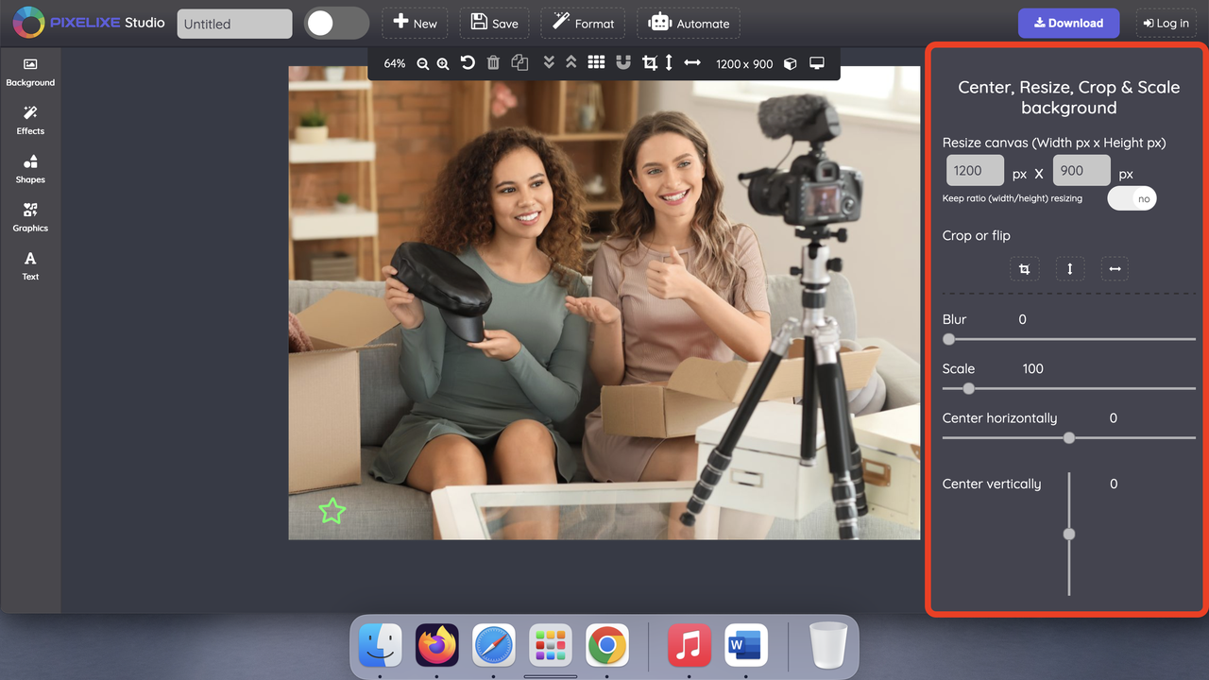Image resolution: width=1209 pixels, height=680 pixels.
Task: Click the canvas height field showing 900
Action: coord(1081,171)
